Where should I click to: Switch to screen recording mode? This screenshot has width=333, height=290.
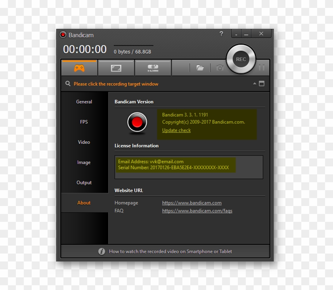tap(116, 68)
